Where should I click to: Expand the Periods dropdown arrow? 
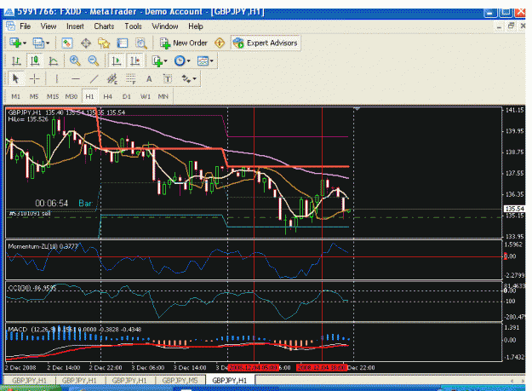(x=189, y=61)
